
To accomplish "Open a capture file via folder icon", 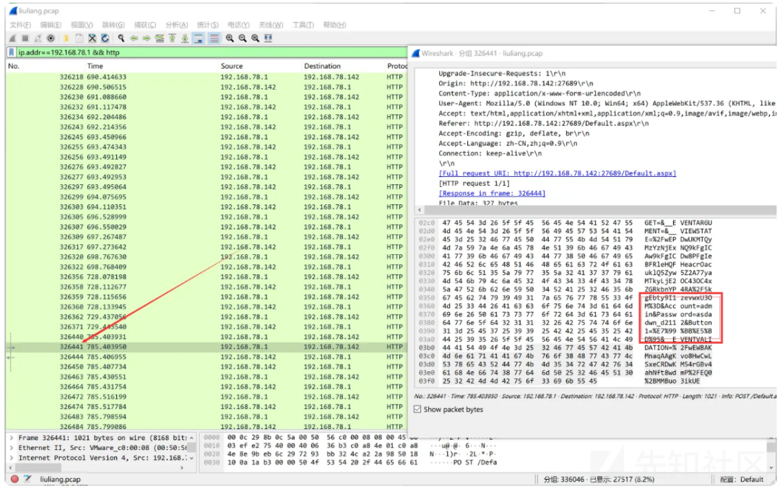I will (66, 38).
